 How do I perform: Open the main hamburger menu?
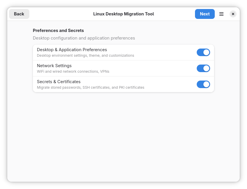(221, 14)
